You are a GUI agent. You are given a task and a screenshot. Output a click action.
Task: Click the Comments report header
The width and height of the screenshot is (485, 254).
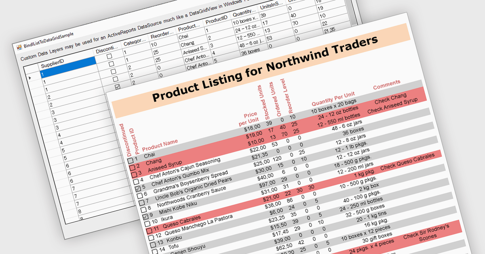point(387,85)
